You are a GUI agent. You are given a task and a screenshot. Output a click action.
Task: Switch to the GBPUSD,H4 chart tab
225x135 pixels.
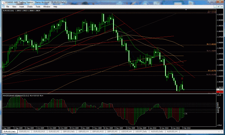[x=84, y=131]
